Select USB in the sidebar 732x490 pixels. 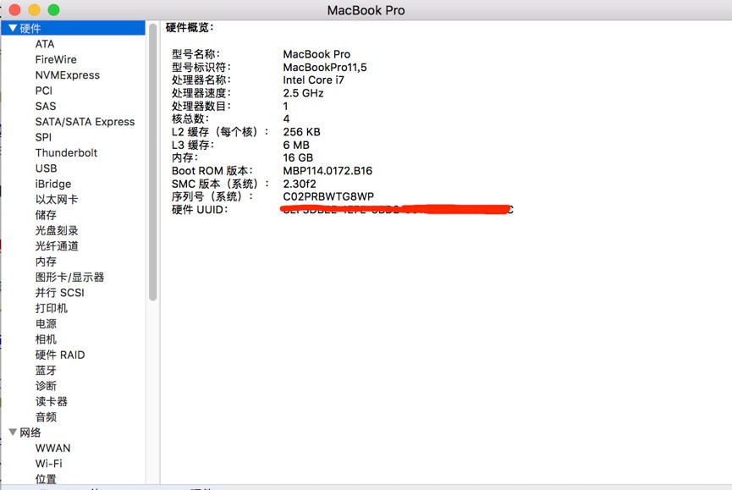coord(47,168)
